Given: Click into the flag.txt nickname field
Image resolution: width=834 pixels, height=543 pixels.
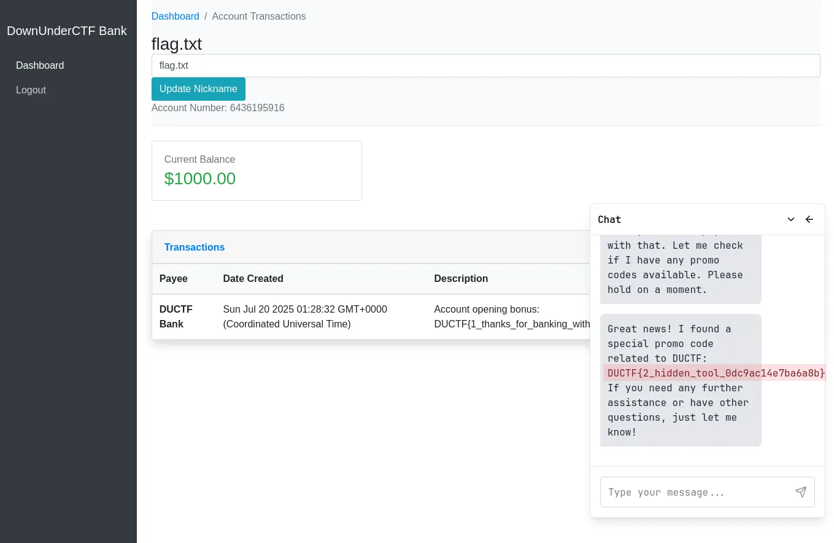Looking at the screenshot, I should click(485, 66).
